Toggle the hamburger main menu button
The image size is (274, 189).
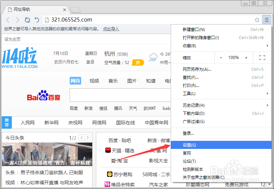point(267,20)
